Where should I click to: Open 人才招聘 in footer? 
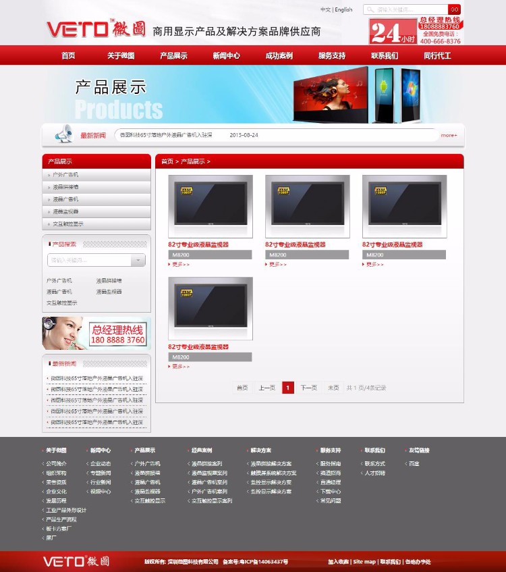click(374, 473)
